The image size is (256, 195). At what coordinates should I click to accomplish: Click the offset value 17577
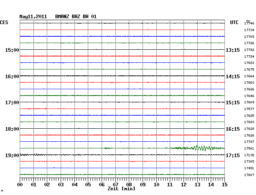(249, 109)
